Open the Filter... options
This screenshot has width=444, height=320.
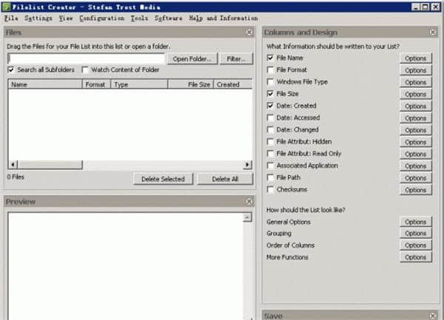(236, 58)
